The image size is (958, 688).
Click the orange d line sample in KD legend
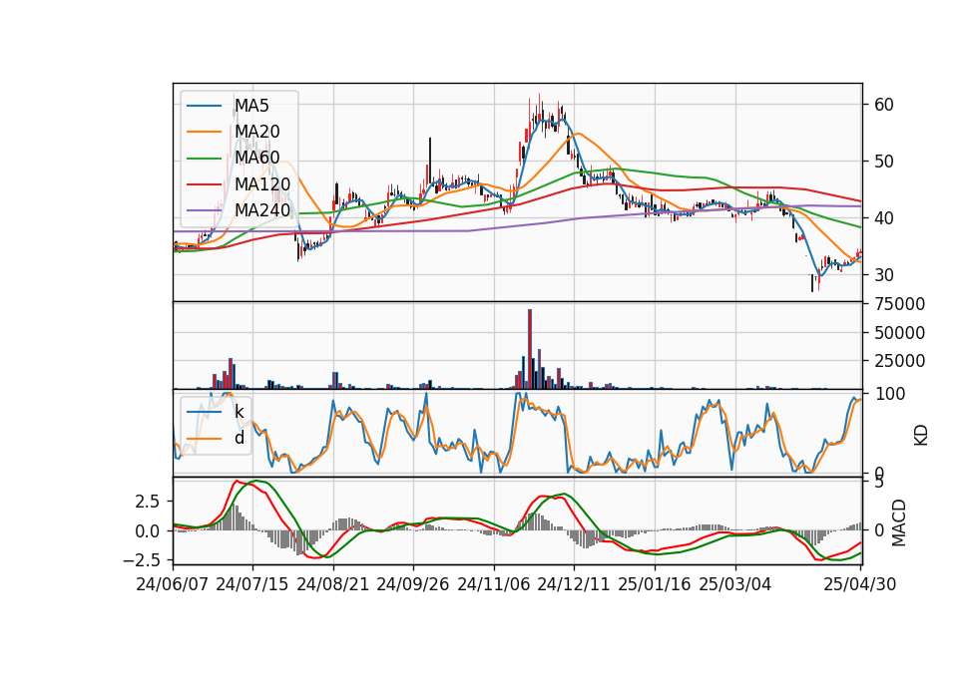204,438
